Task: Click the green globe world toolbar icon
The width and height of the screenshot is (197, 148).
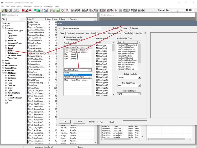Action: [x=35, y=11]
